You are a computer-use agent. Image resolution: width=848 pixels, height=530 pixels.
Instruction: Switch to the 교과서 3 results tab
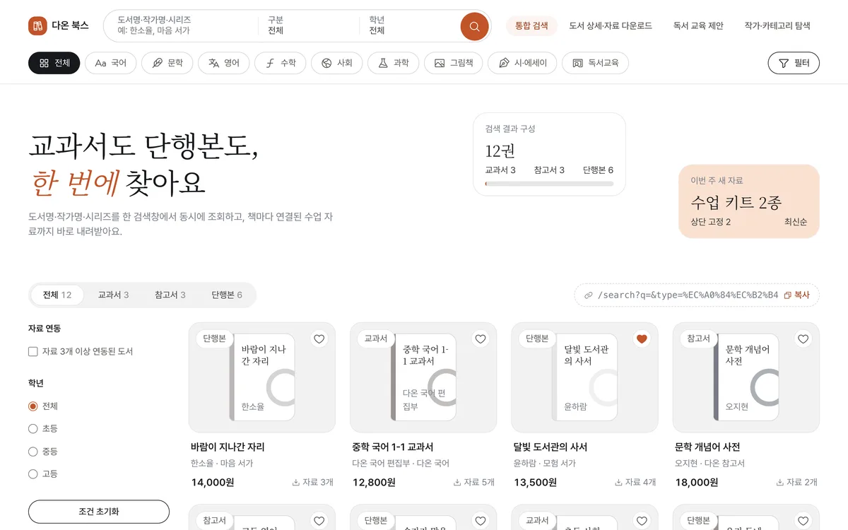(x=113, y=295)
